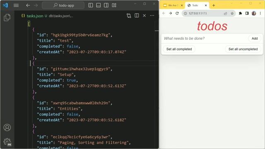Open the browser tab search chevron
This screenshot has width=265, height=149.
(231, 3)
